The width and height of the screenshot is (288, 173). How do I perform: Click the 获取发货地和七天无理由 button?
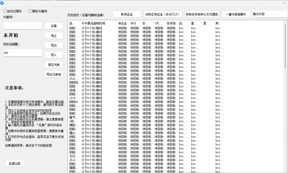[x=202, y=14]
